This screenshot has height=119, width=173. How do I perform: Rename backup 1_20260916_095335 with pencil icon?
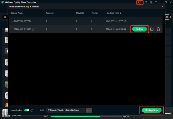point(33,29)
